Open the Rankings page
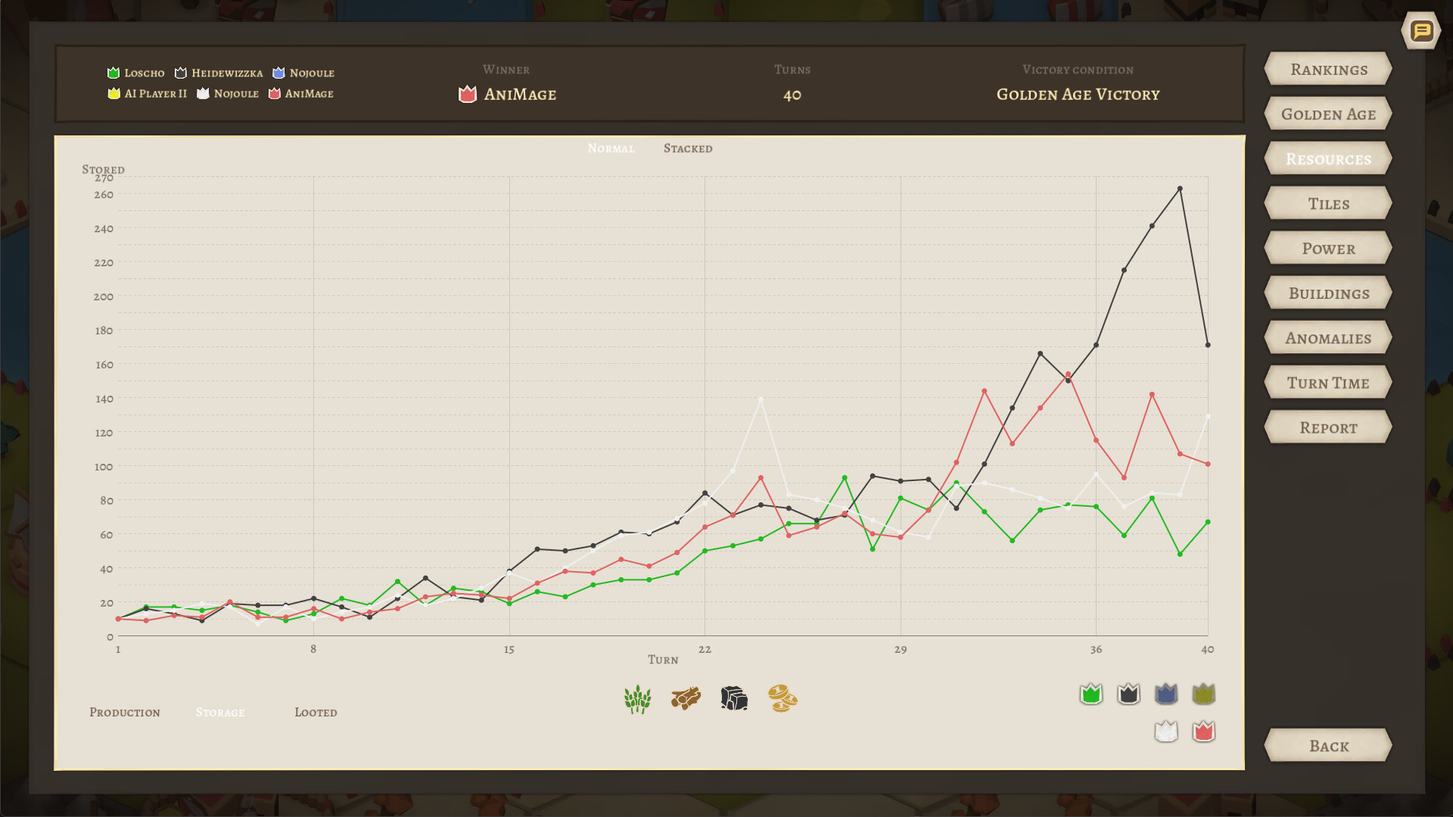 (x=1328, y=70)
